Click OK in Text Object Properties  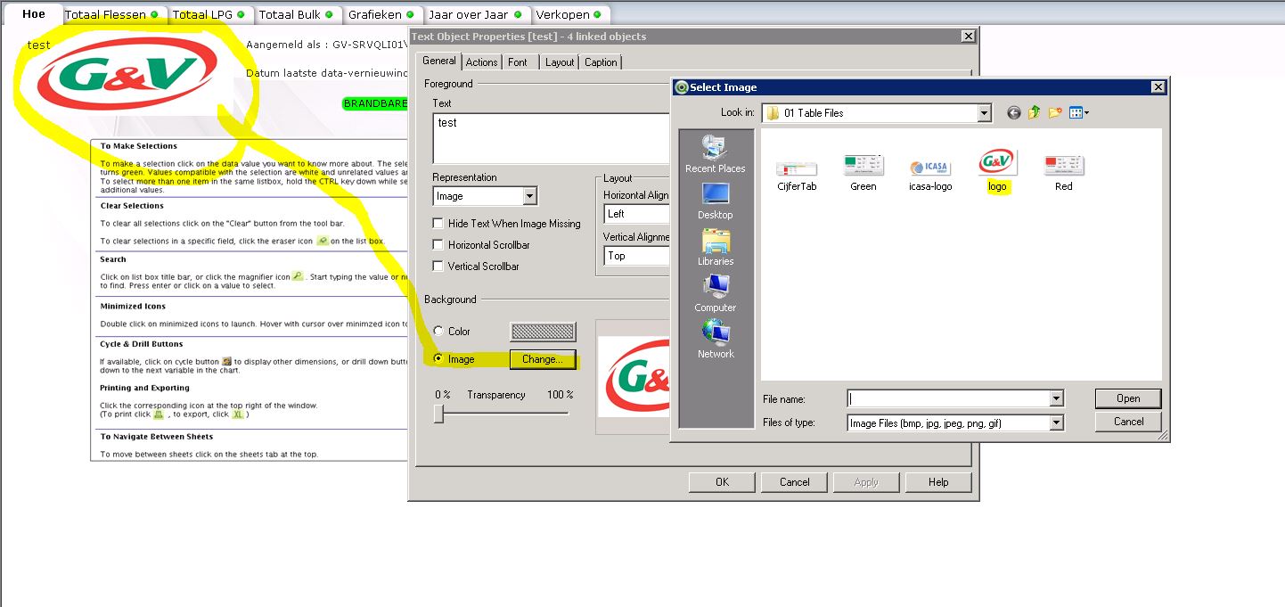point(722,482)
